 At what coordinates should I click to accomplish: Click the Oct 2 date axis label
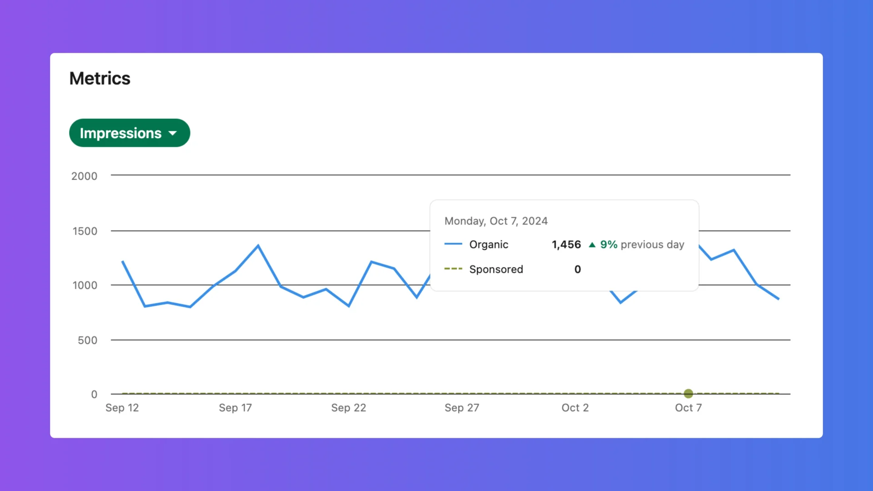tap(575, 408)
